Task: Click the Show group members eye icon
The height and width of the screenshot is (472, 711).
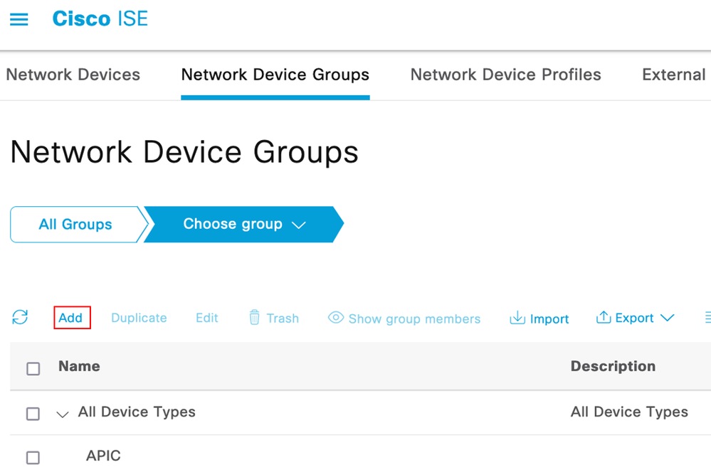Action: tap(336, 318)
